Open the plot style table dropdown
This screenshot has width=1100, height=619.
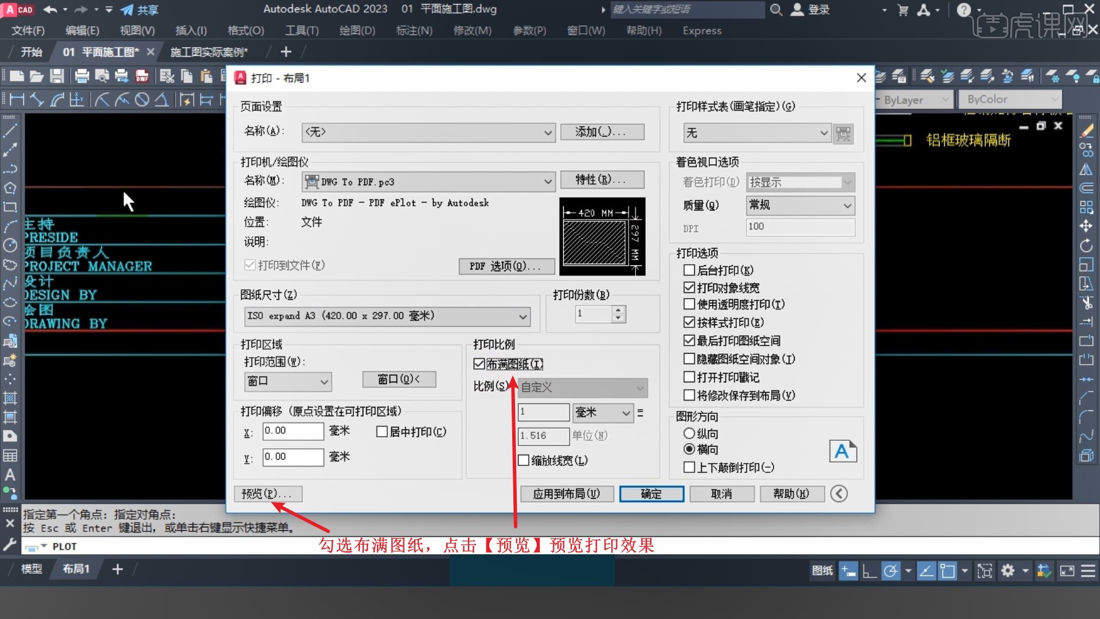tap(756, 133)
